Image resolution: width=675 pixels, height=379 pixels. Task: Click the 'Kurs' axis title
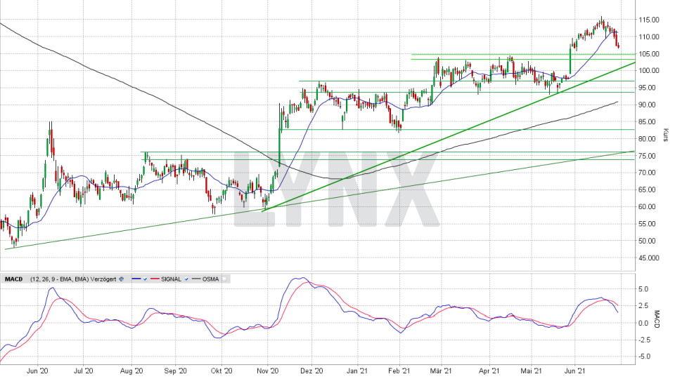coord(666,135)
